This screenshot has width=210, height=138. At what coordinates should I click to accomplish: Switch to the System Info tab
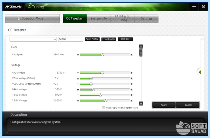tap(99, 19)
